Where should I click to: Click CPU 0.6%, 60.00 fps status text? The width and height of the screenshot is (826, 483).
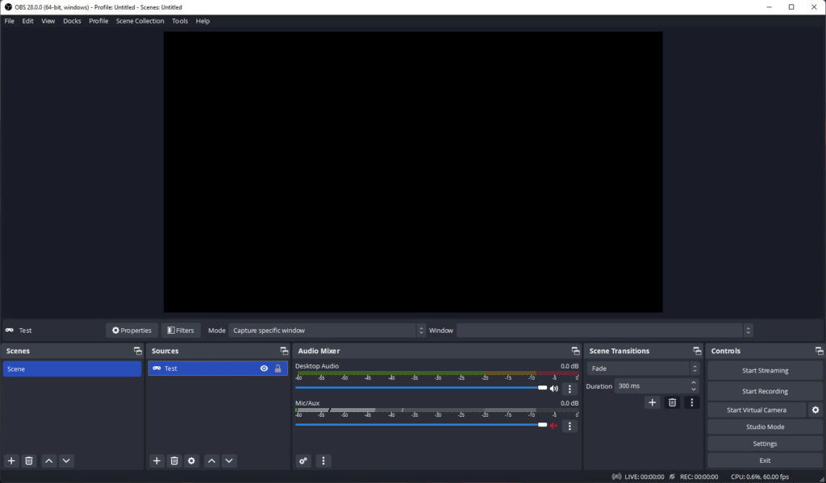click(760, 477)
